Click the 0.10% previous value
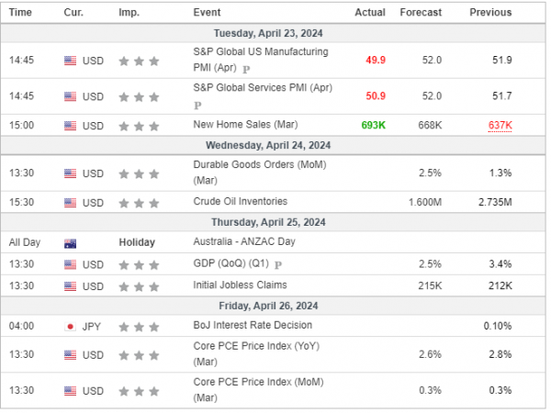The width and height of the screenshot is (551, 413). tap(498, 326)
